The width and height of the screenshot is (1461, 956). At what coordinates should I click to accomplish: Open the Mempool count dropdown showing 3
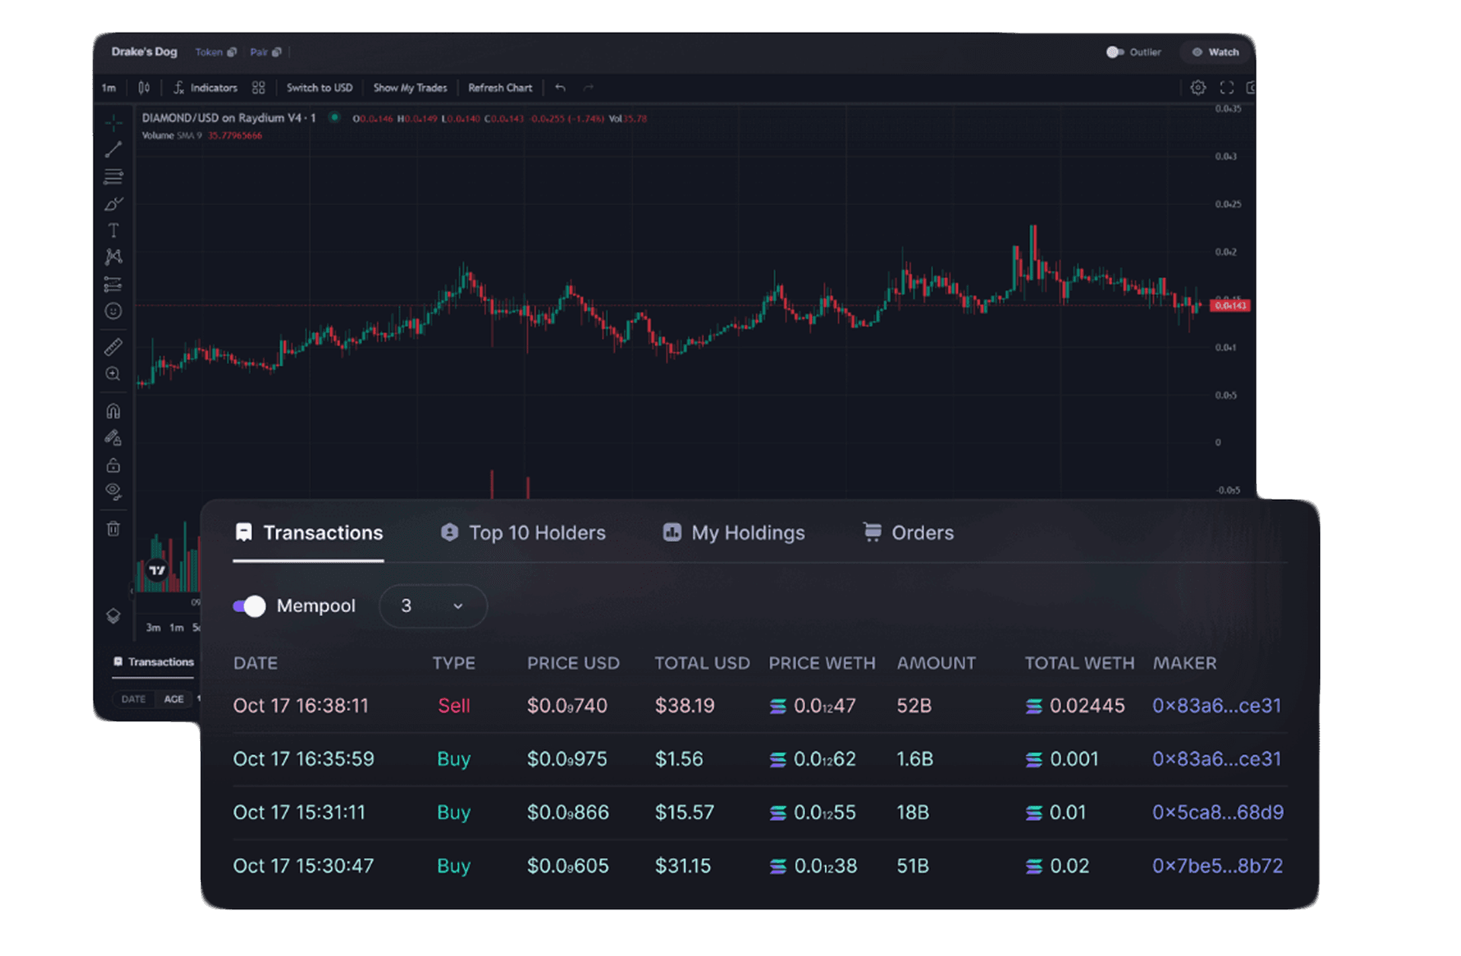coord(432,606)
